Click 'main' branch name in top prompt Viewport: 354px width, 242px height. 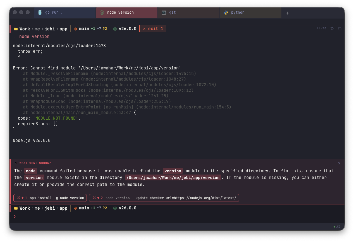84,29
